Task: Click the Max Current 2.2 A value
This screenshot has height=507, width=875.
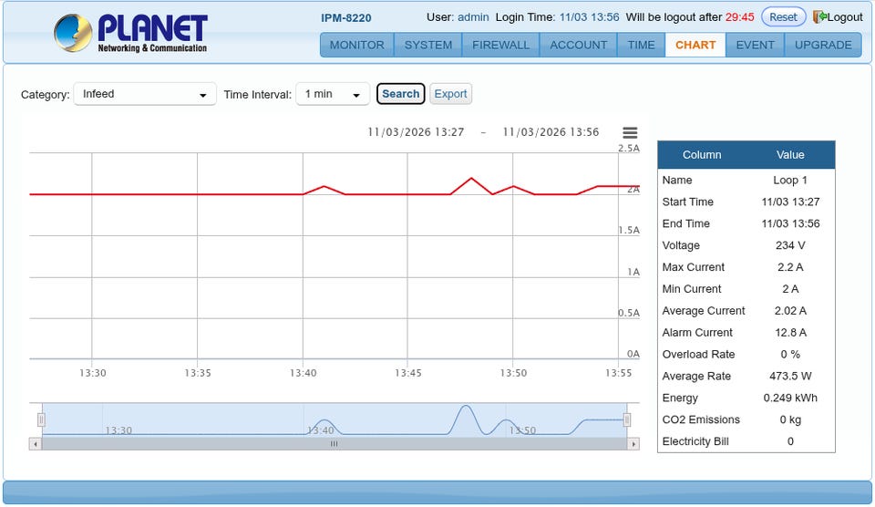Action: [790, 267]
